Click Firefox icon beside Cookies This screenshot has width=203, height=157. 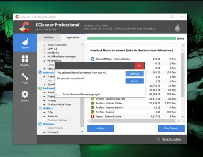(x=93, y=112)
